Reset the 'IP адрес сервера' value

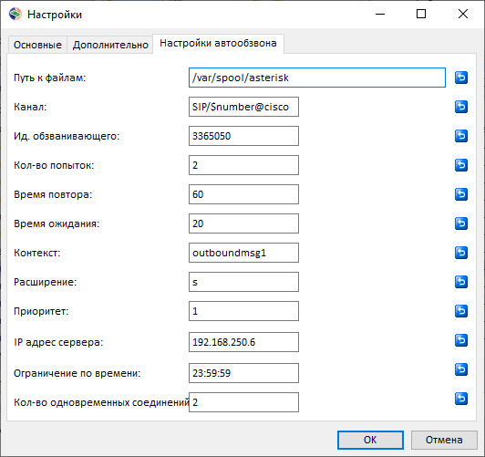(461, 340)
